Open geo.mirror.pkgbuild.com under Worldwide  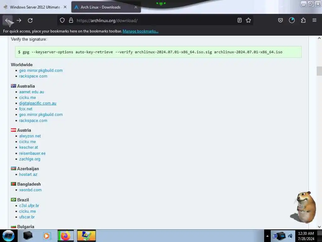pos(41,70)
